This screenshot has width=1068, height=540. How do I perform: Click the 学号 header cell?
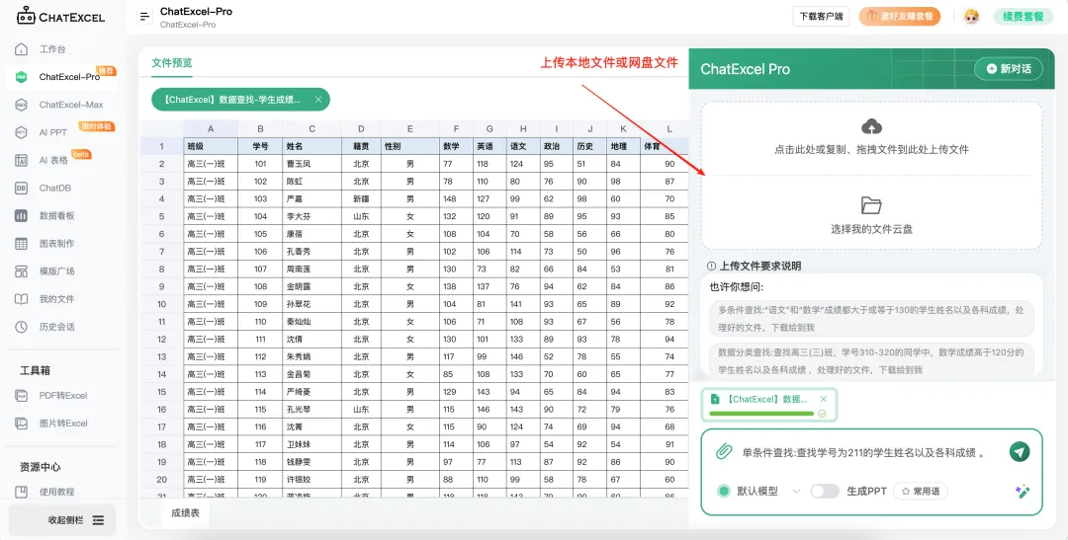260,146
